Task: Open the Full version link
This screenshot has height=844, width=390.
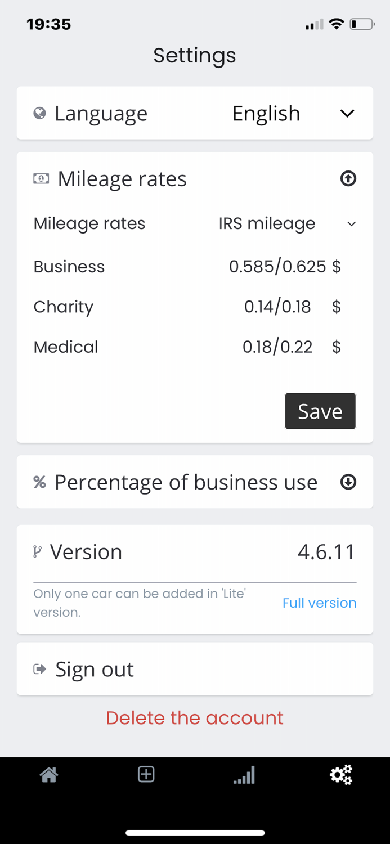Action: click(319, 603)
